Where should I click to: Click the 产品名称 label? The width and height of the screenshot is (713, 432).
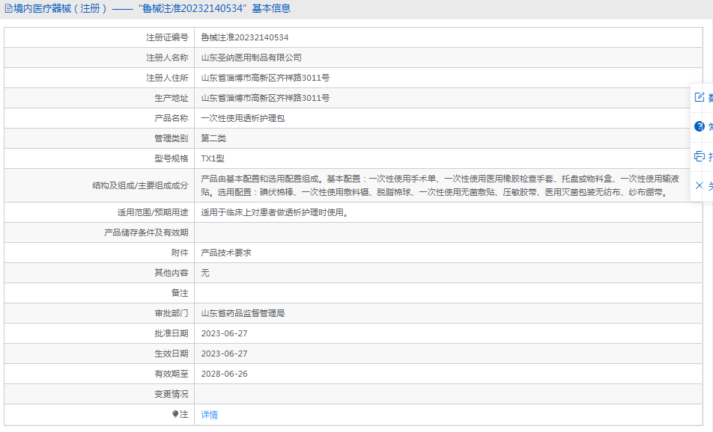click(171, 118)
